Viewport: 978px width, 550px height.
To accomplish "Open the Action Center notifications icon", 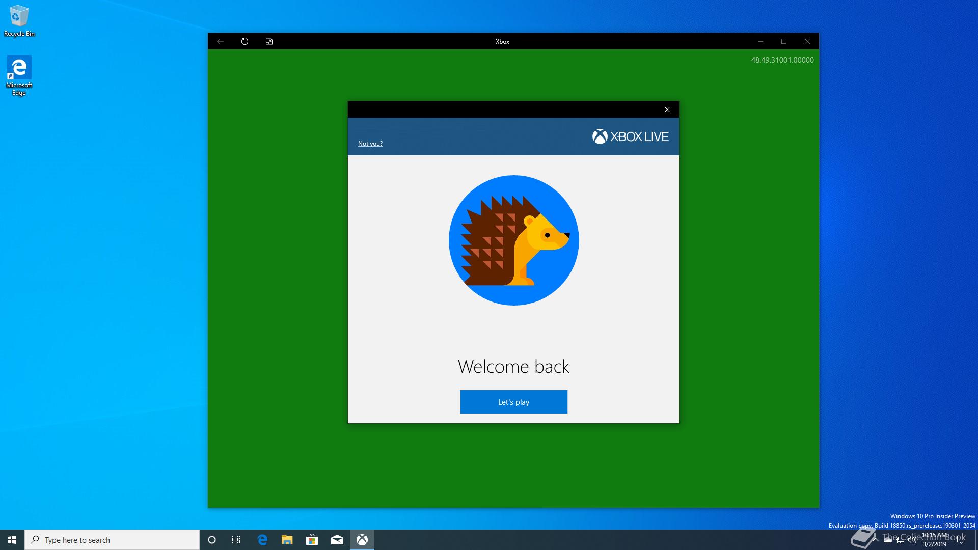I will [961, 540].
